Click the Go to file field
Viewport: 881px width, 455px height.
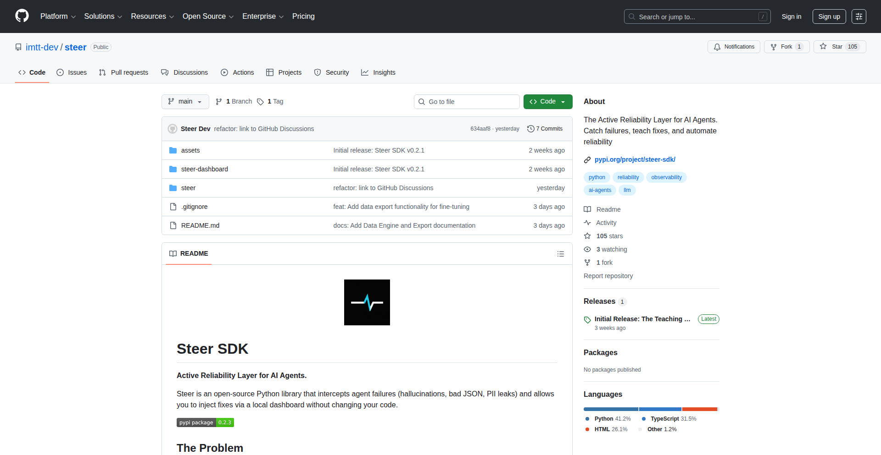(467, 102)
